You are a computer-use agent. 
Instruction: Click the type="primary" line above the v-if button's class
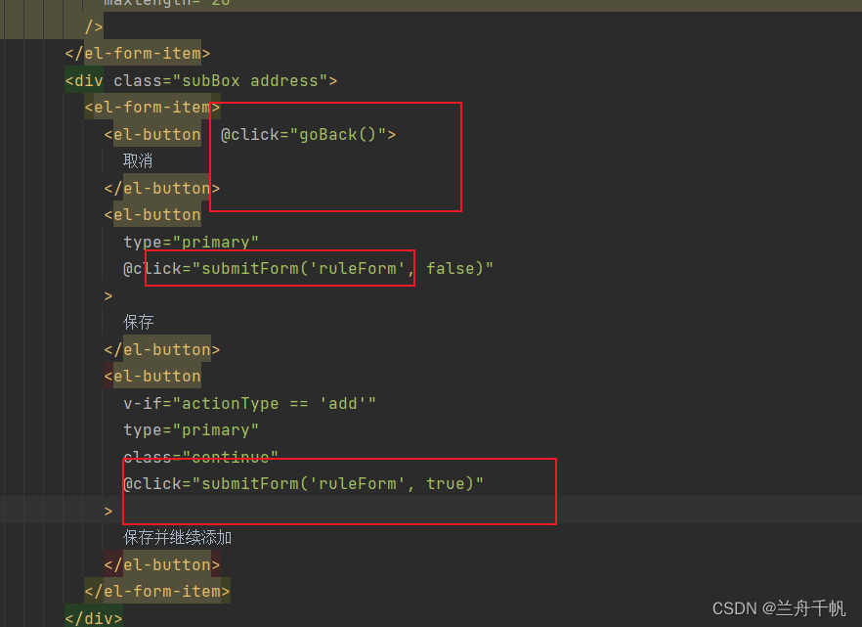point(191,430)
